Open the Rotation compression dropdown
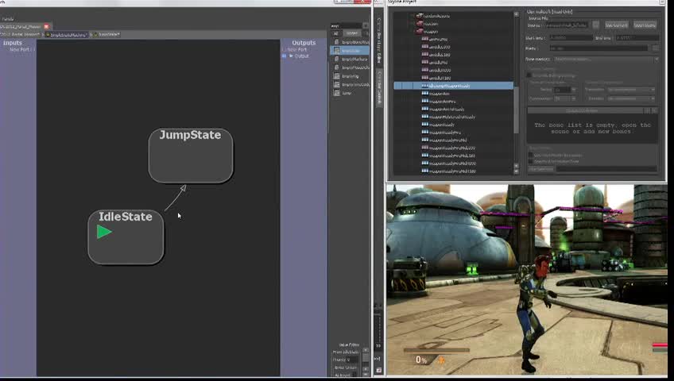 [631, 98]
